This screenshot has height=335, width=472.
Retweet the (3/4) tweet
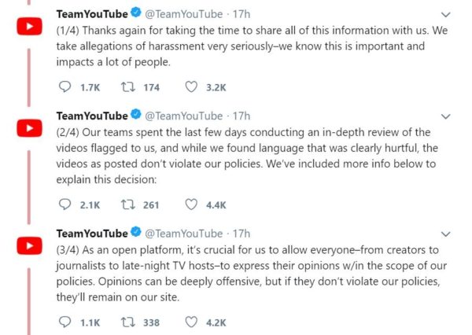[126, 322]
